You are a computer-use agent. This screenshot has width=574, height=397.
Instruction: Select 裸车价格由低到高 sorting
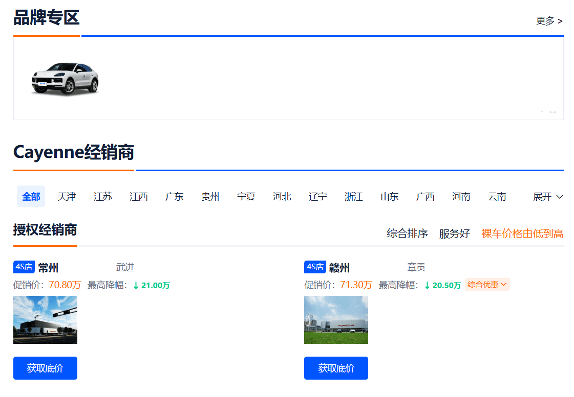pyautogui.click(x=522, y=233)
